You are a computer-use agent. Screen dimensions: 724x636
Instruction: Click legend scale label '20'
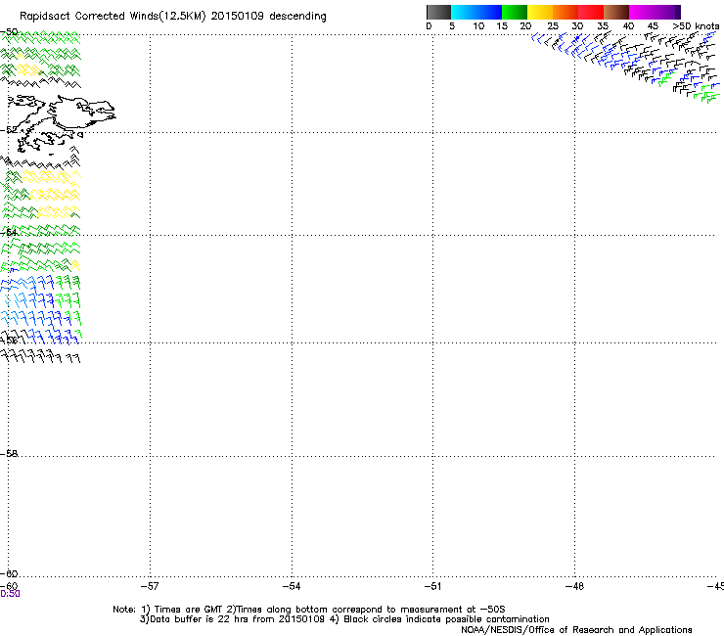[525, 26]
